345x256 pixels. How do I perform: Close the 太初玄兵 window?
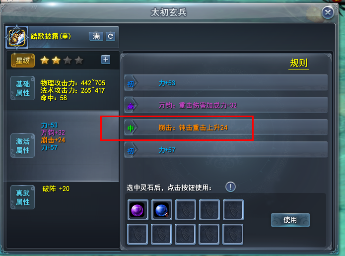328,12
